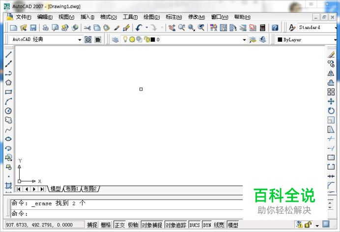This screenshot has height=232, width=340.
Task: Open the 修改(M) menu
Action: pos(197,17)
